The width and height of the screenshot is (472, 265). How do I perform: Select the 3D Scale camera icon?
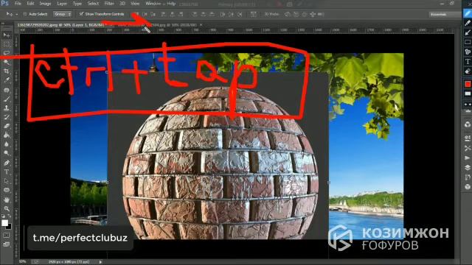[320, 14]
